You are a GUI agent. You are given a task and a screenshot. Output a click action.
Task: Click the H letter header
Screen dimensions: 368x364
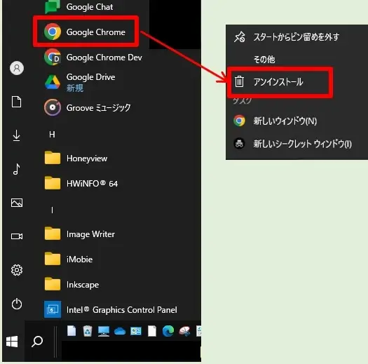52,135
